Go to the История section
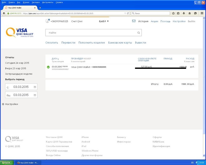Viewport: 206px width, 165px height. click(x=143, y=21)
